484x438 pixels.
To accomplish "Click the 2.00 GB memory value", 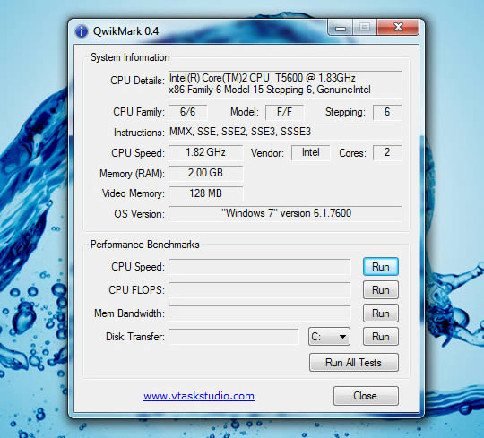I will [x=206, y=173].
